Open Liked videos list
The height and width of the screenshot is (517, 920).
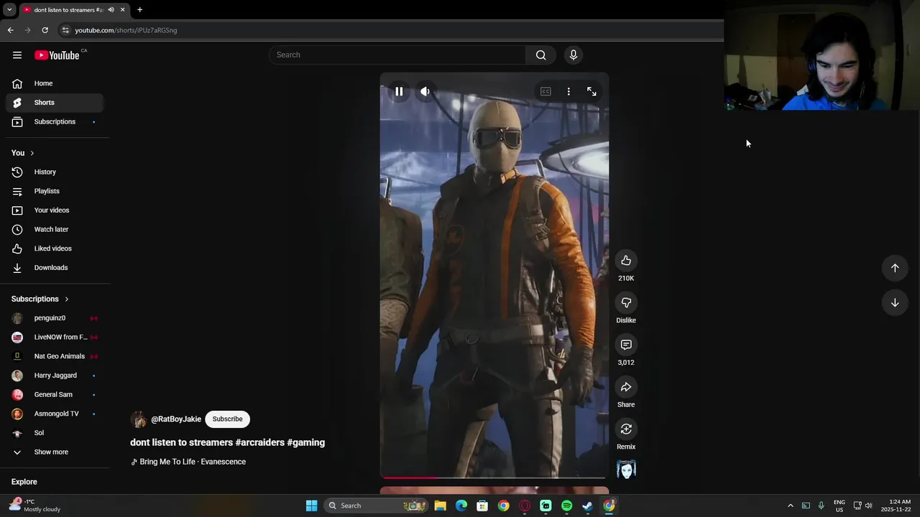tap(55, 248)
